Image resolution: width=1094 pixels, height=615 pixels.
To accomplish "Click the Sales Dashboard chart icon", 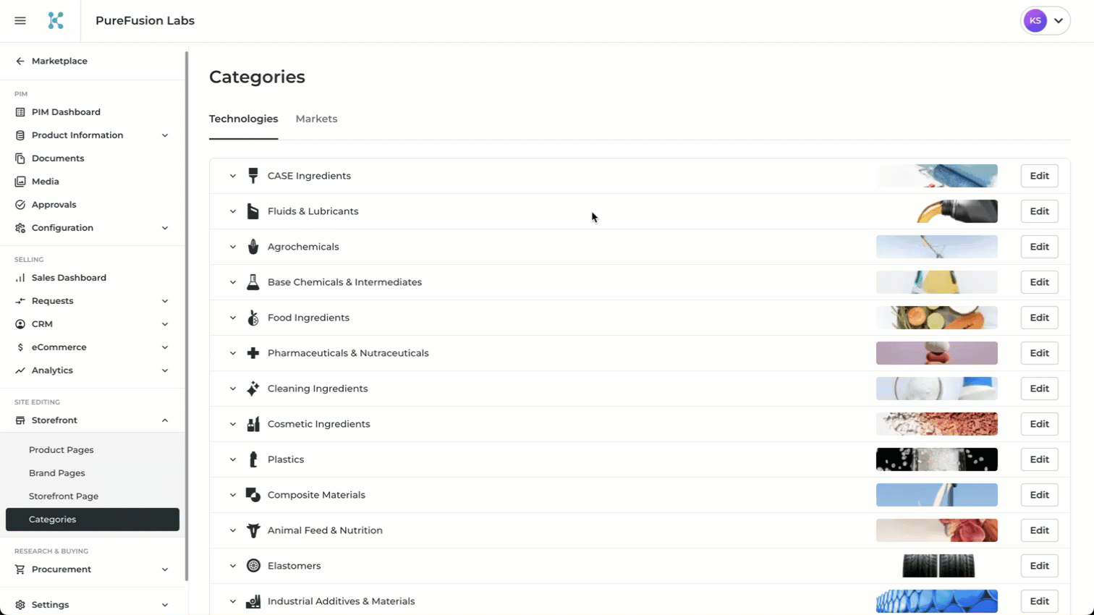I will (x=20, y=278).
